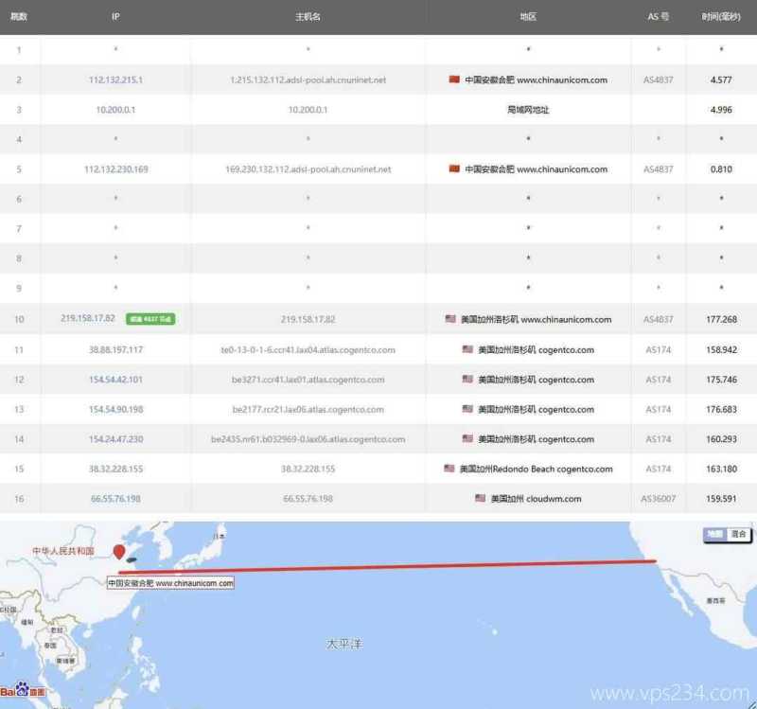Viewport: 757px width, 709px height.
Task: Click green badge beside IP 219.158.17.82
Action: coord(150,319)
